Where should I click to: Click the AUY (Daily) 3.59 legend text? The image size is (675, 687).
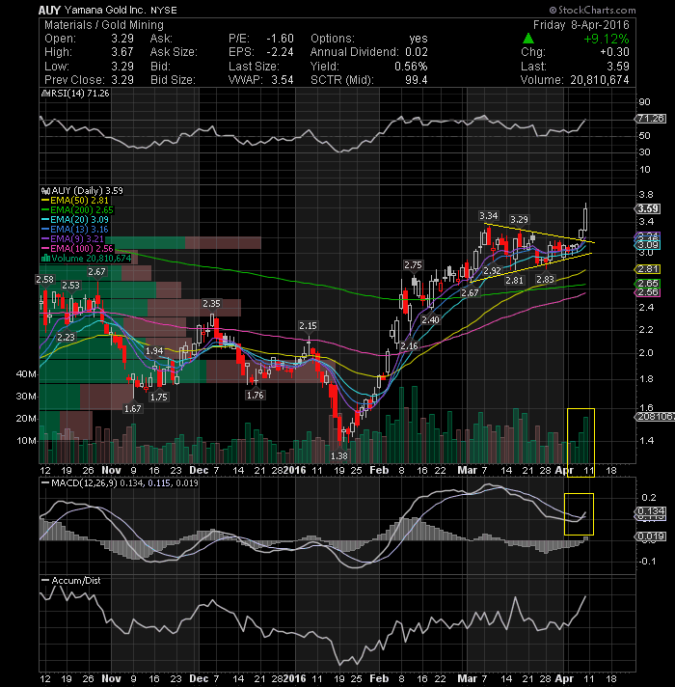point(87,191)
